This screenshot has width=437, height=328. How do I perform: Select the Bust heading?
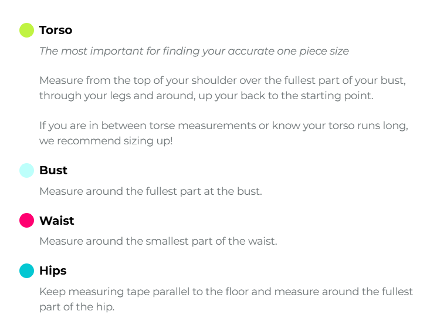(x=53, y=170)
